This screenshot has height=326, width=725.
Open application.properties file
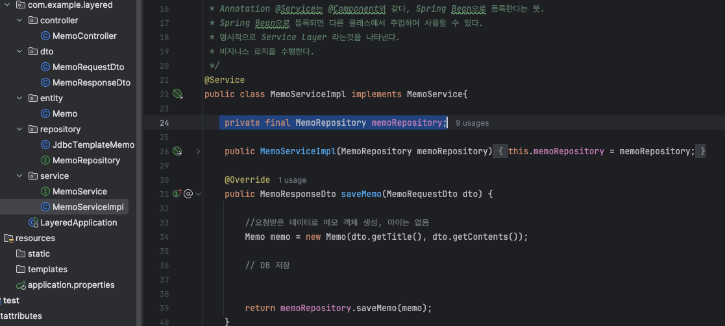click(x=71, y=285)
